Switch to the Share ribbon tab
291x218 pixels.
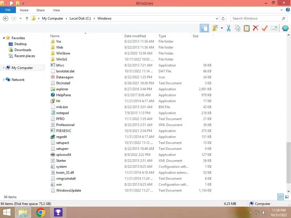[x=40, y=10]
